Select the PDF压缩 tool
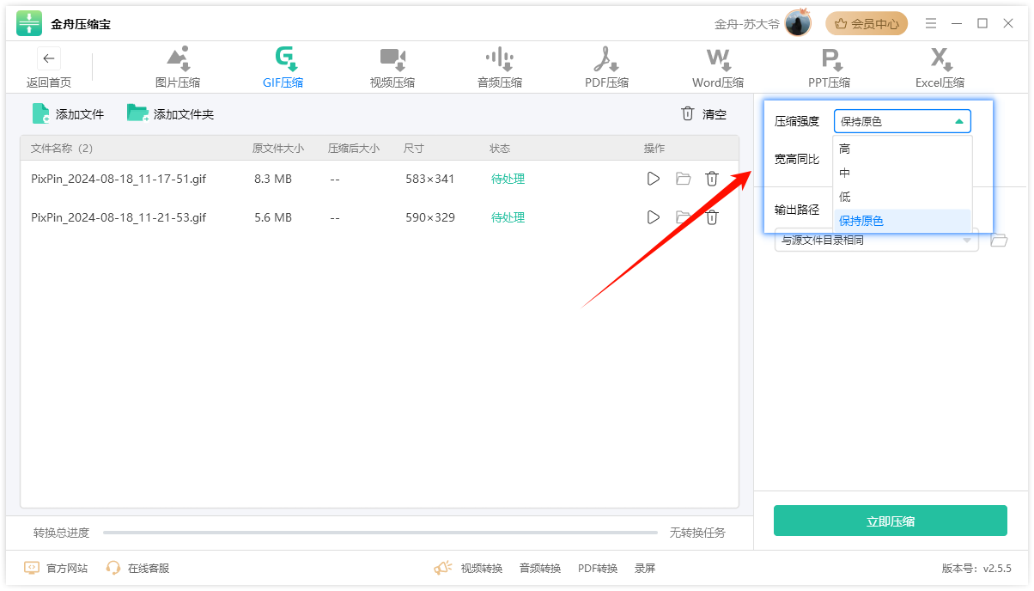Screen dimensions: 1034x591 606,67
